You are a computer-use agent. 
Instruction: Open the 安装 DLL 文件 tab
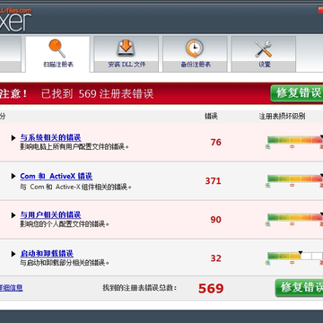pyautogui.click(x=127, y=54)
